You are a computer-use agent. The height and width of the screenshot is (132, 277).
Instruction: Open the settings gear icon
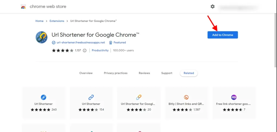point(213,7)
